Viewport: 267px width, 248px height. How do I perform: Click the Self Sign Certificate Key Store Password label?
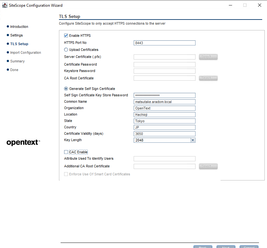tap(96, 95)
